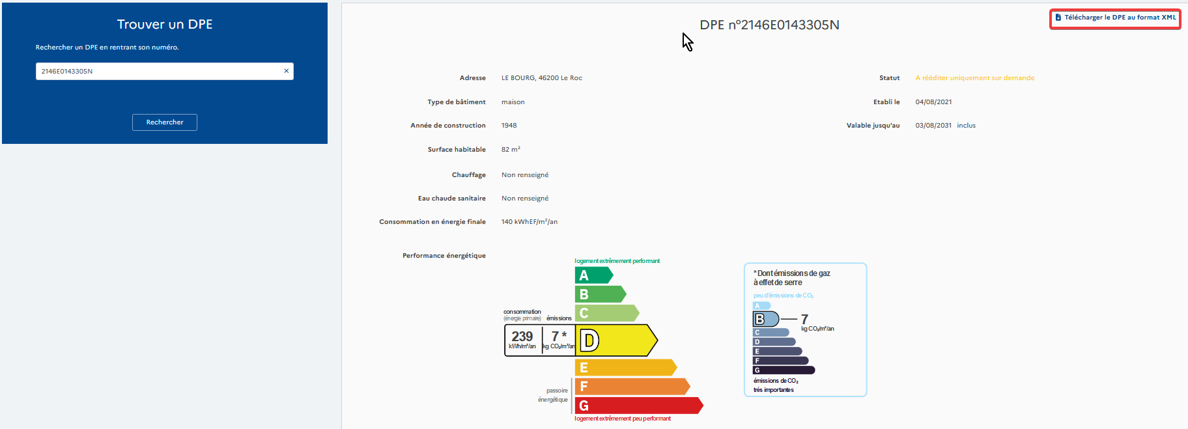Select the F energy class bar
1188x429 pixels.
[x=632, y=387]
